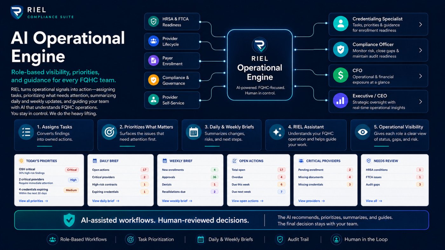Click the AI-assisted workflows shield check icon
Screen dimensions: 445x250
(x=69, y=220)
